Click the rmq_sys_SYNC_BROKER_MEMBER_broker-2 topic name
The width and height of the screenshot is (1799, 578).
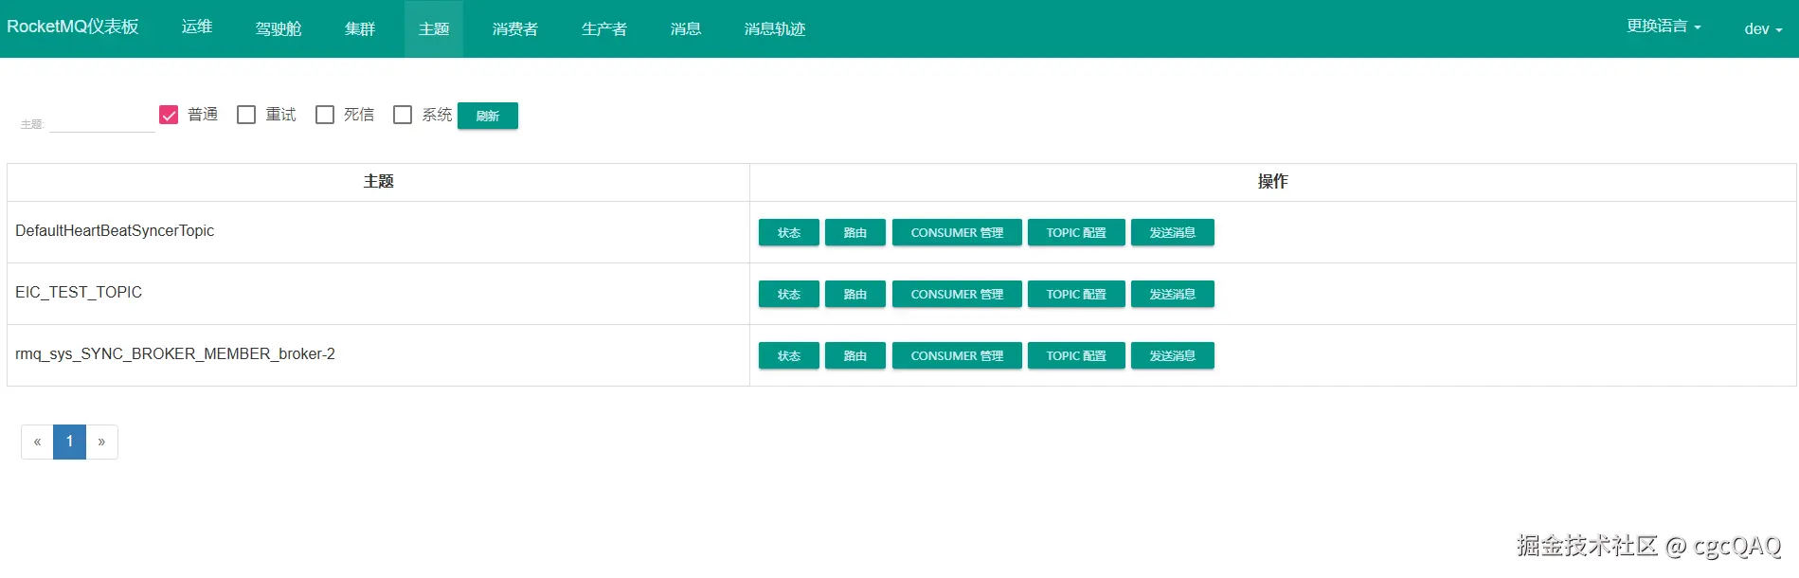175,354
